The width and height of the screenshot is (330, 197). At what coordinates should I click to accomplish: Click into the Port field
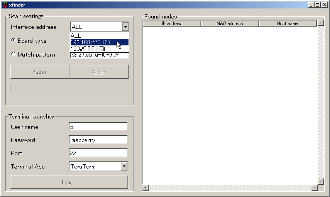98,153
